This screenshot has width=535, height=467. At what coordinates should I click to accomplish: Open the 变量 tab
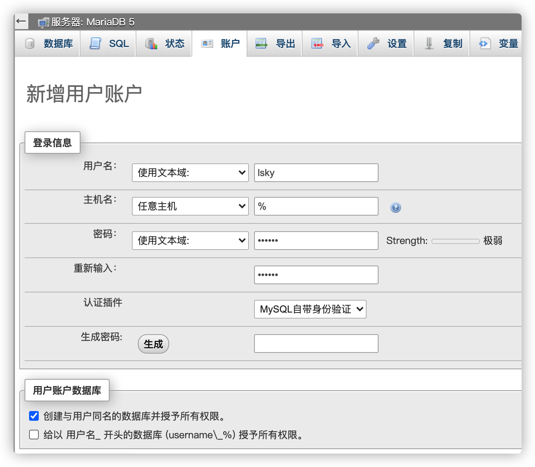[x=496, y=44]
